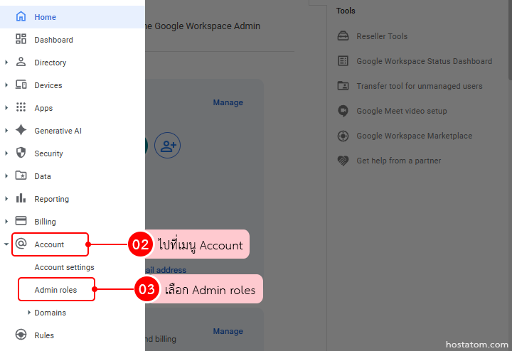Open Transfer tool for unmanaged users

[420, 86]
